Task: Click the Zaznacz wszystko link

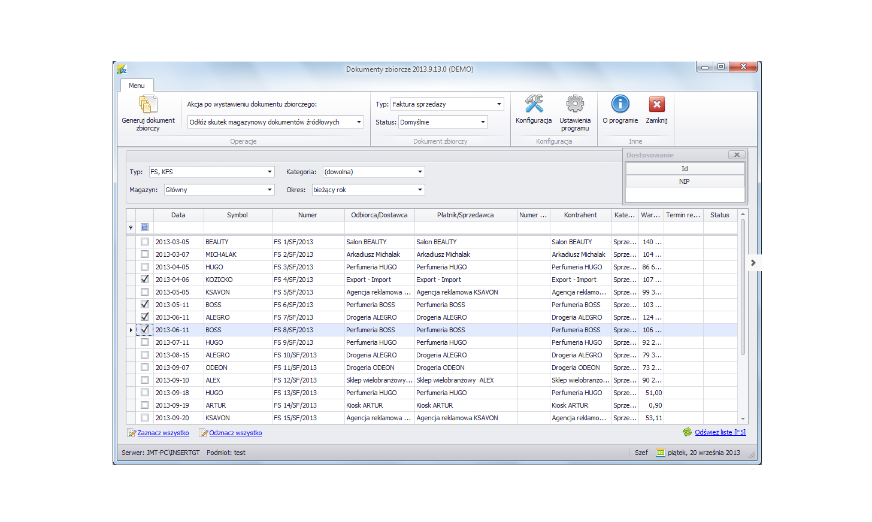Action: 163,433
